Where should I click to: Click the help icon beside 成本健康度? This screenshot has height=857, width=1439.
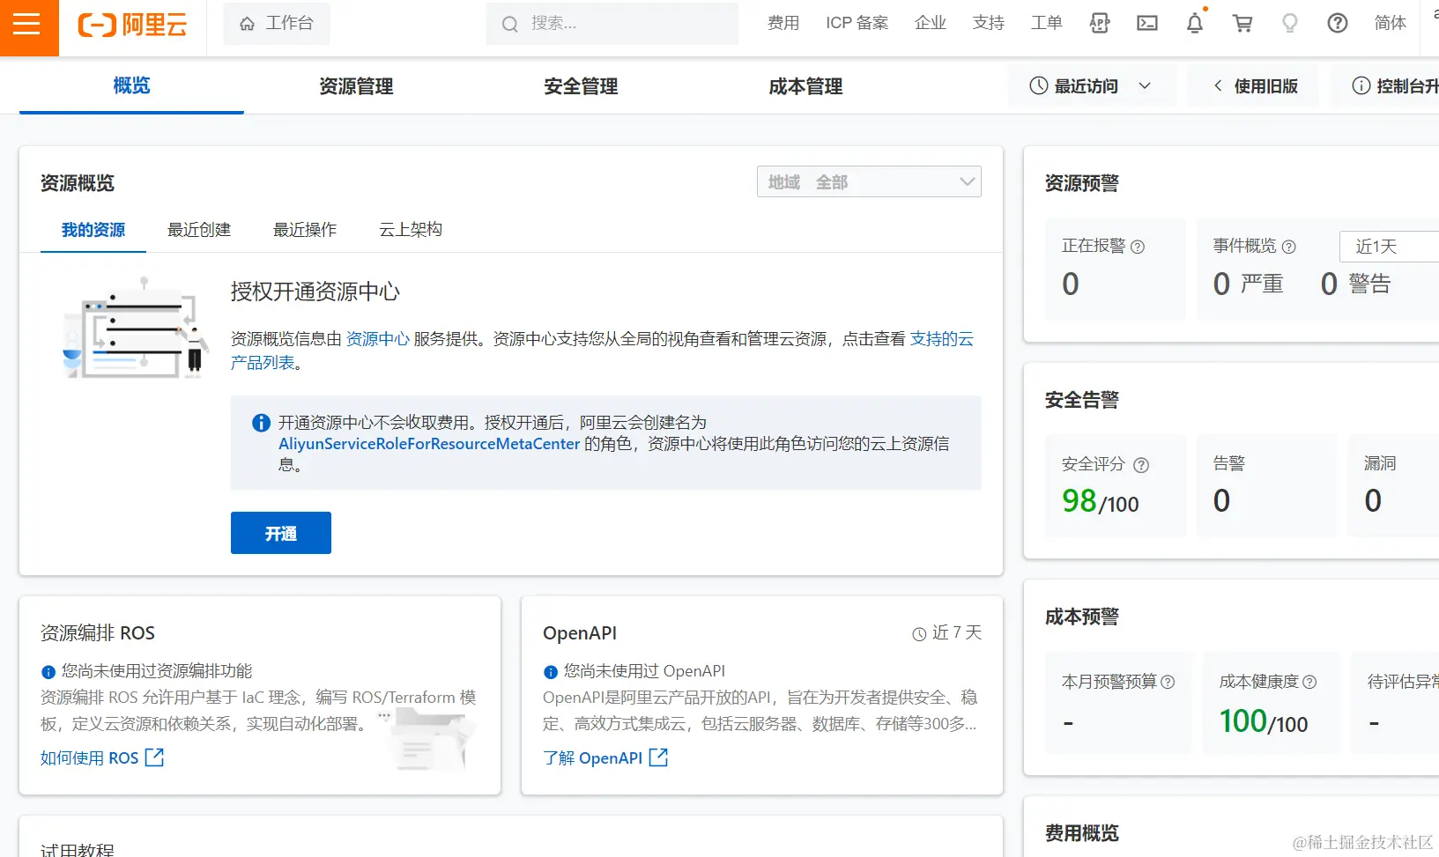pos(1309,682)
